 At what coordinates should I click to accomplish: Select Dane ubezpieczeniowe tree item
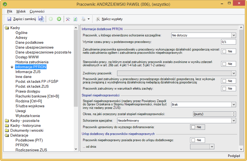(x=35, y=47)
